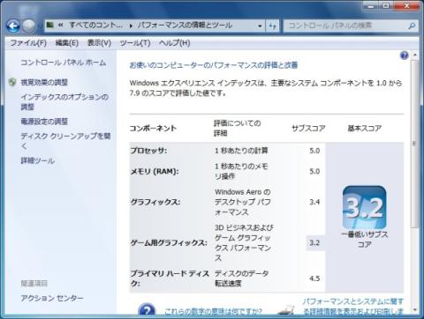Screen dimensions: 424x319
Task: Click the プロセッサ: row label
Action: click(x=148, y=151)
